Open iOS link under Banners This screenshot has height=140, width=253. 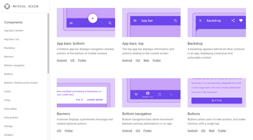[59, 131]
